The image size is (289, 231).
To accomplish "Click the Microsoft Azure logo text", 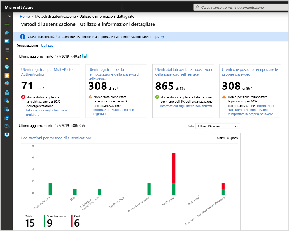I will point(19,7).
